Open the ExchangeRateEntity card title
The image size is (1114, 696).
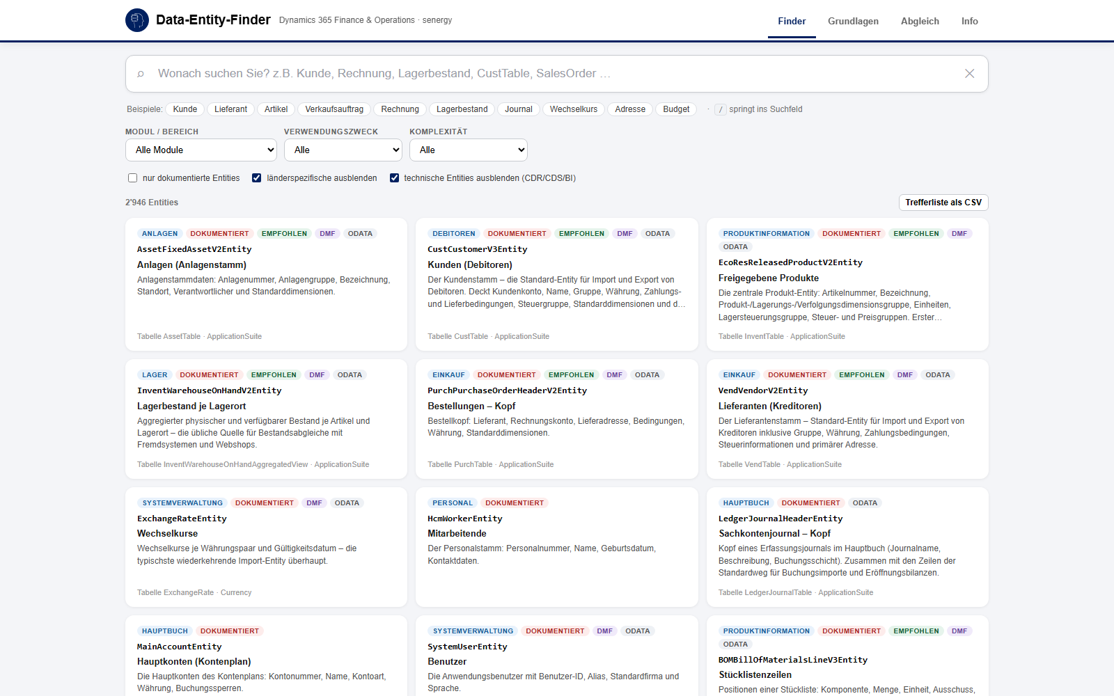click(182, 519)
